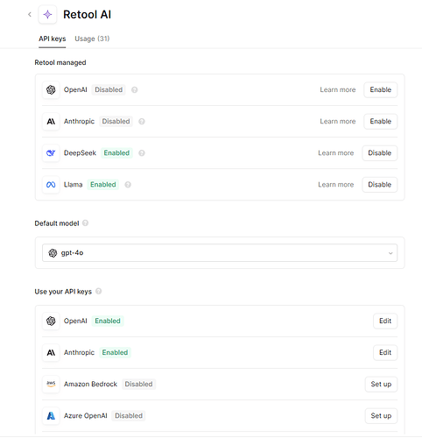This screenshot has width=422, height=438.
Task: Set up Amazon Bedrock
Action: point(381,384)
